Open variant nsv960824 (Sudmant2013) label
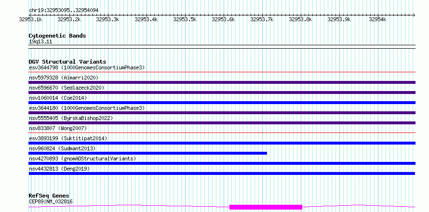Screen dimensions: 429x212 (x=62, y=148)
